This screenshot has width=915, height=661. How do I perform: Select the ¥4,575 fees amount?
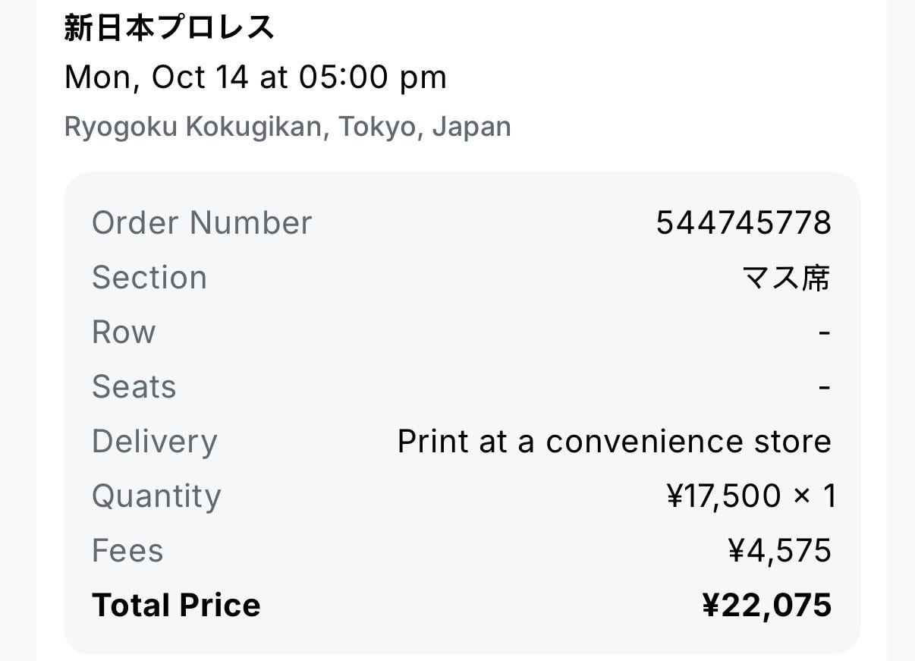pyautogui.click(x=780, y=552)
